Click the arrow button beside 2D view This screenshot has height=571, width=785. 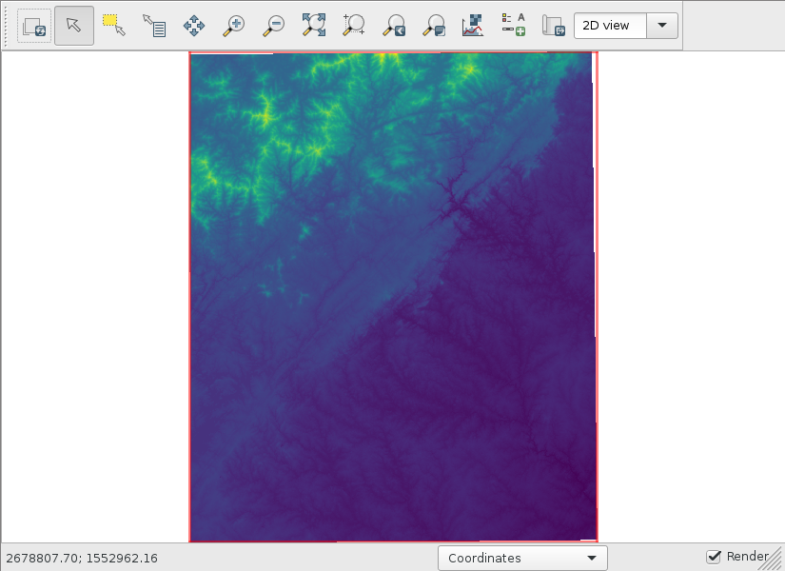pos(662,26)
